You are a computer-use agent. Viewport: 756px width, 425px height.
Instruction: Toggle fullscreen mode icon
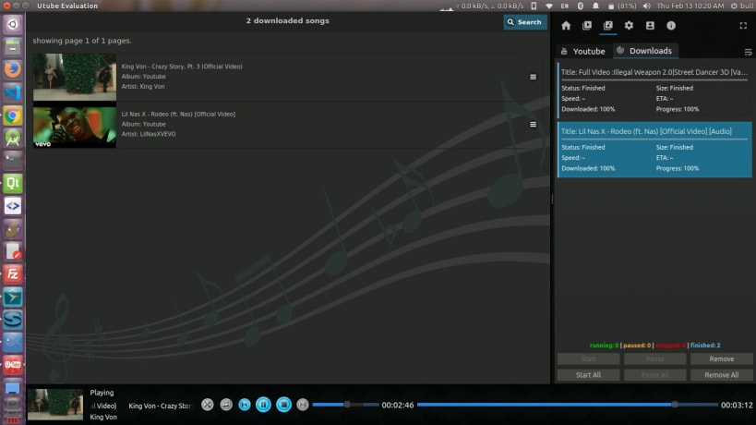click(743, 26)
